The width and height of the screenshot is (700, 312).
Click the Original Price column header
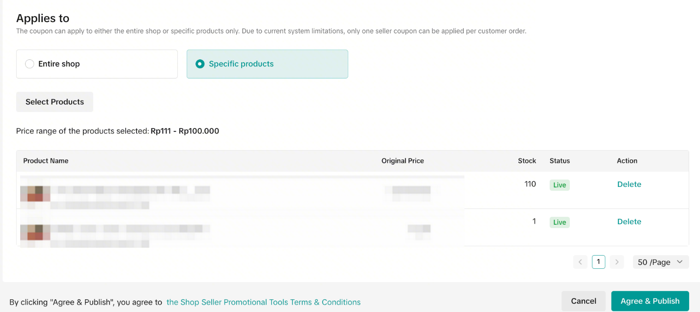(x=402, y=161)
